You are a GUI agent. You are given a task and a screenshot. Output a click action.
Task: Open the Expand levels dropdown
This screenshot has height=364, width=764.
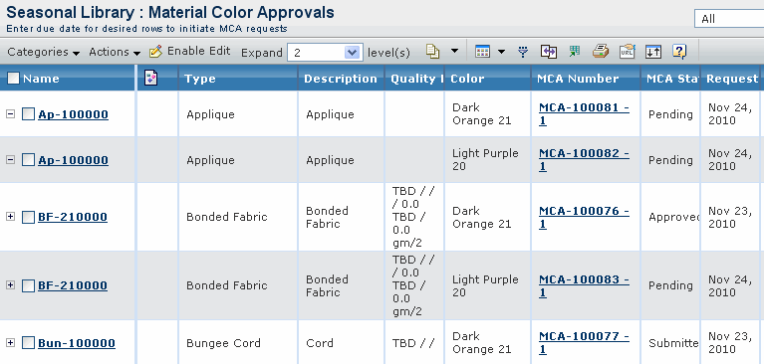[325, 53]
